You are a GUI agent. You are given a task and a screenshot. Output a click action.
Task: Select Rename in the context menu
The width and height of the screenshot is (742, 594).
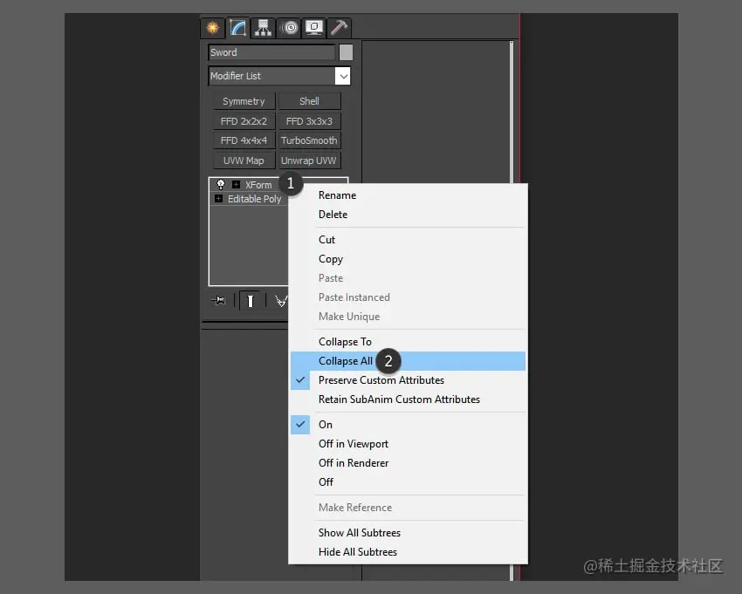pyautogui.click(x=337, y=195)
